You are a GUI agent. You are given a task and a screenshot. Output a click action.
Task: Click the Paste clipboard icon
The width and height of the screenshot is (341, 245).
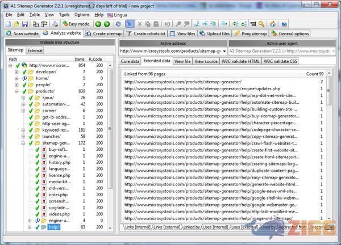pos(156,24)
